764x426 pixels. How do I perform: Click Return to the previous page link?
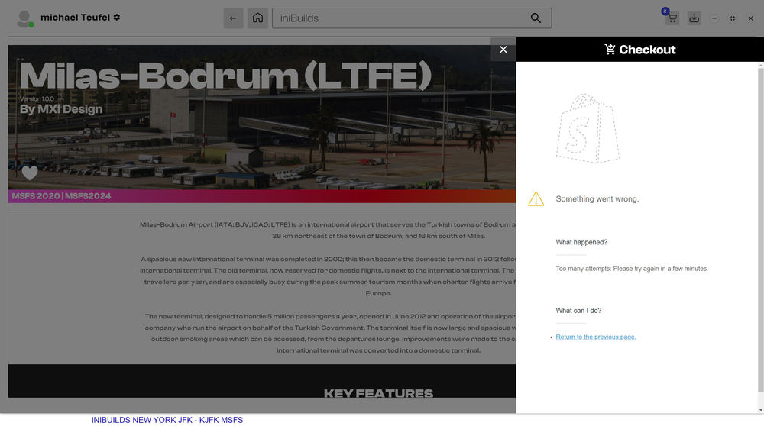596,337
